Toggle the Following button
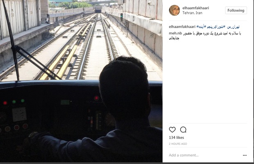 236,11
